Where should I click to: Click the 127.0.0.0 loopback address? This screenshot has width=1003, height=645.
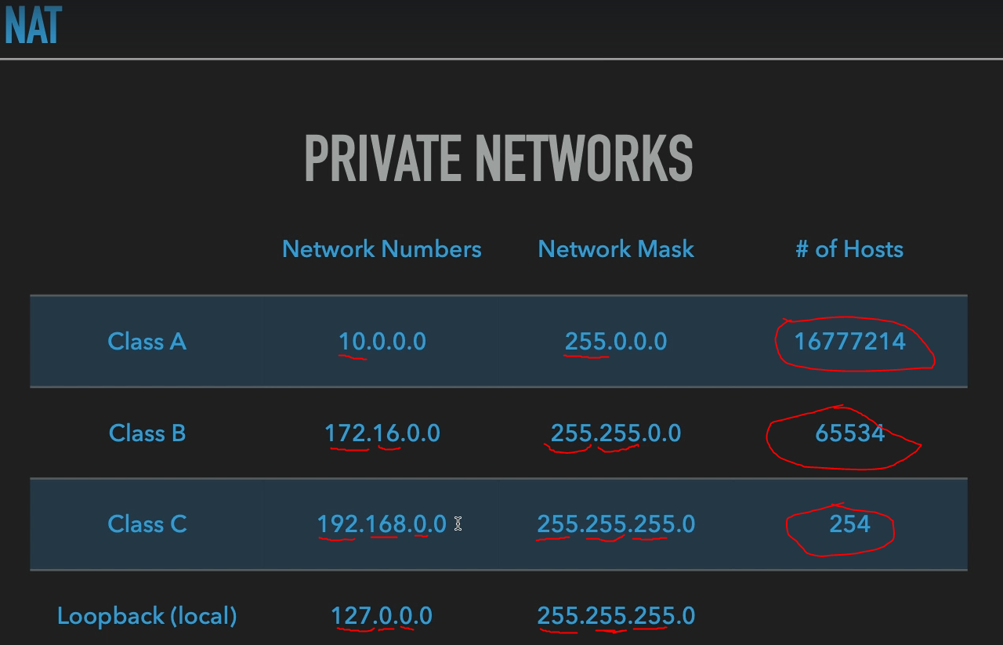(x=382, y=616)
